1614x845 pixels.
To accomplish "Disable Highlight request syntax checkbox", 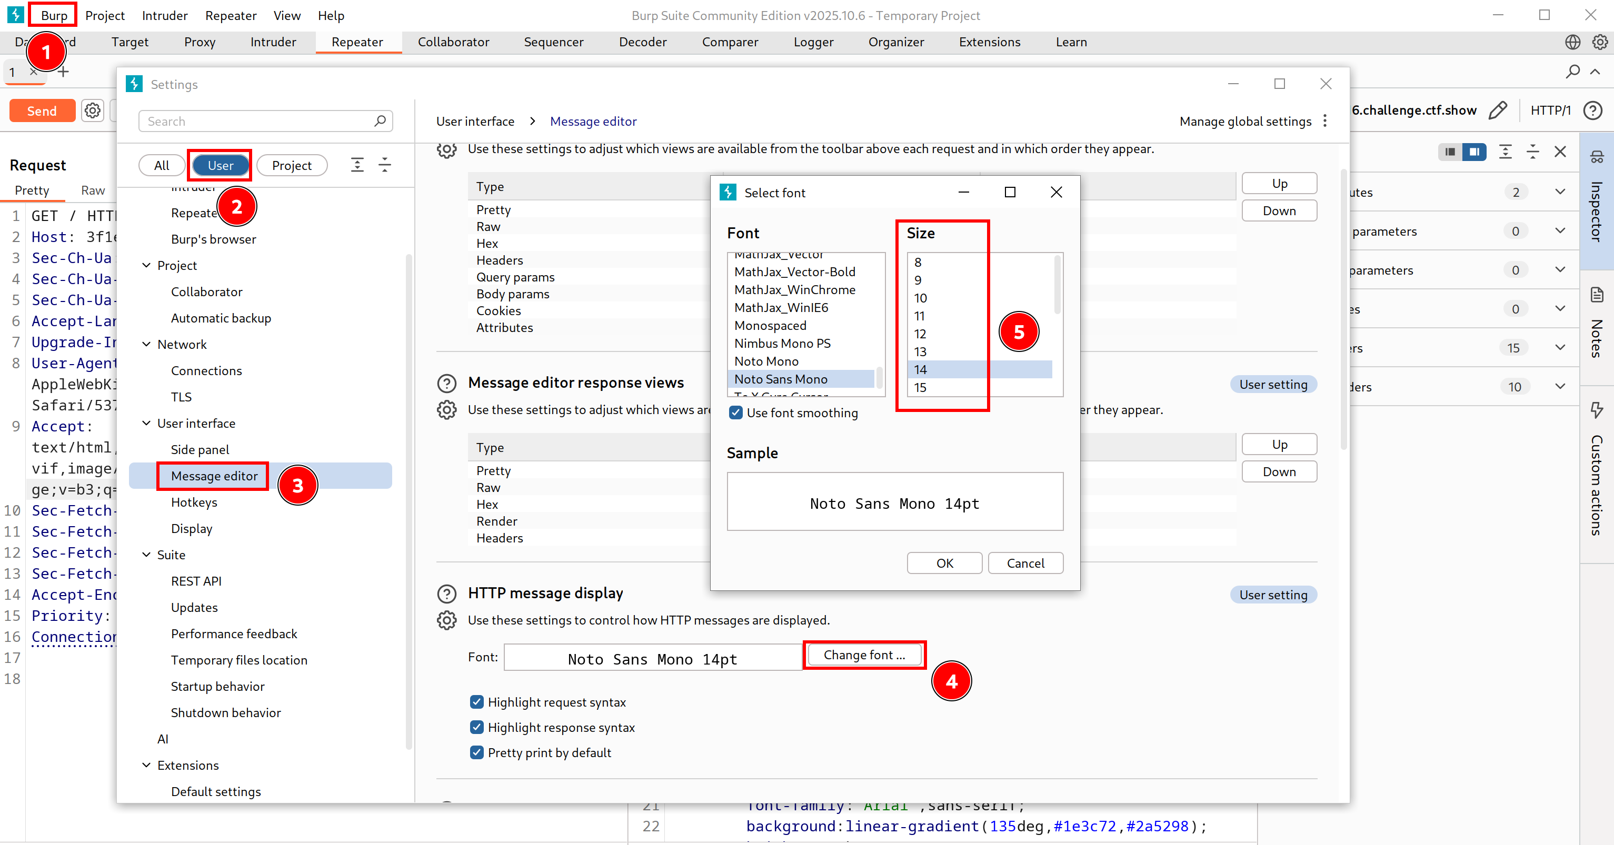I will [477, 702].
